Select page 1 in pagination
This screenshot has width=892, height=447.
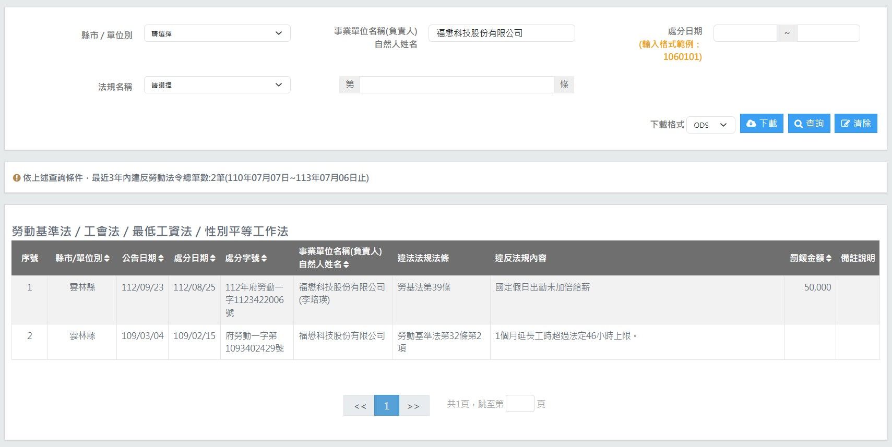tap(387, 405)
